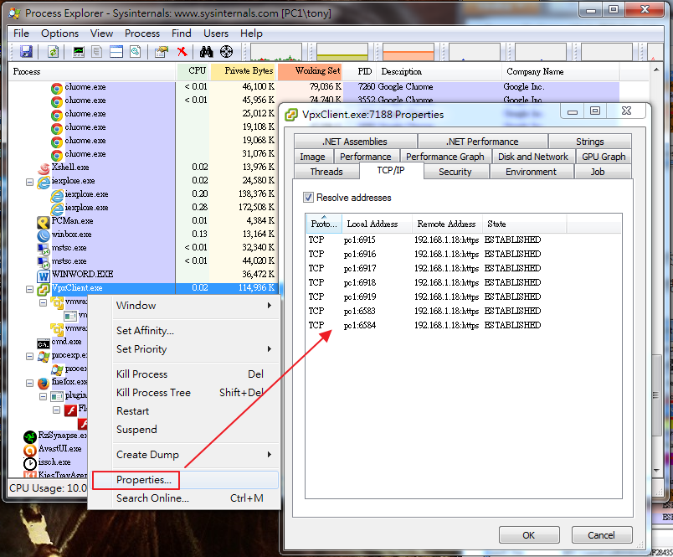673x557 pixels.
Task: Sort connections by Local Address column
Action: pos(377,224)
